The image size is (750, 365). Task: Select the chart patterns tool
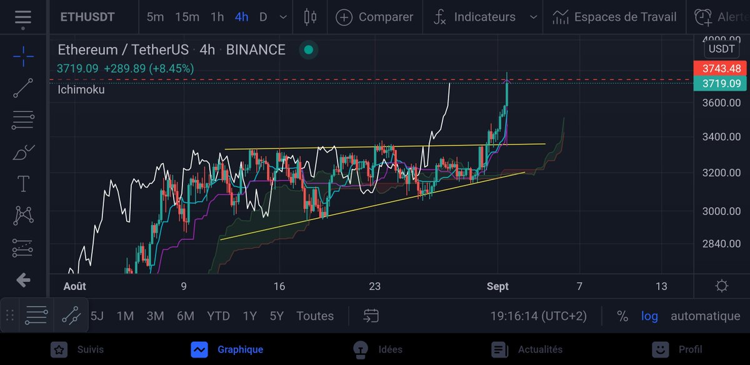pos(23,216)
